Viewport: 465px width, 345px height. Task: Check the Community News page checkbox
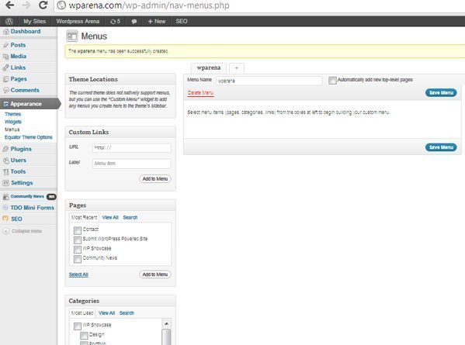78,259
